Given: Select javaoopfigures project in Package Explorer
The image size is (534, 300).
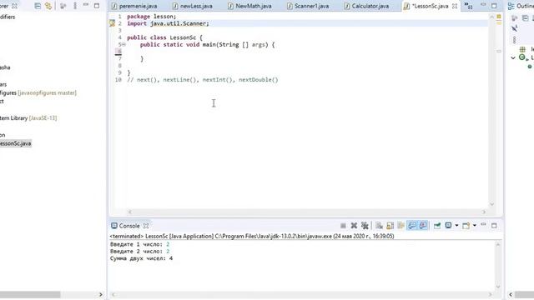Looking at the screenshot, I should coord(38,92).
